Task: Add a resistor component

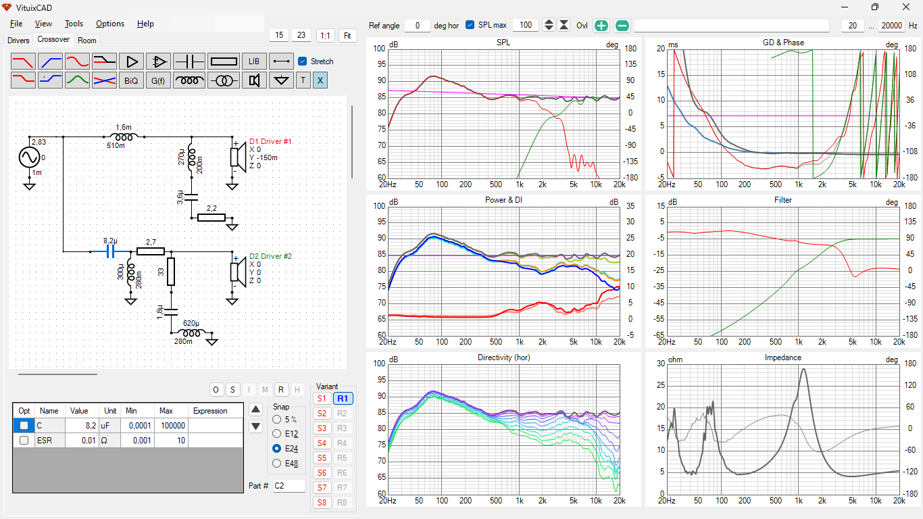Action: point(224,61)
